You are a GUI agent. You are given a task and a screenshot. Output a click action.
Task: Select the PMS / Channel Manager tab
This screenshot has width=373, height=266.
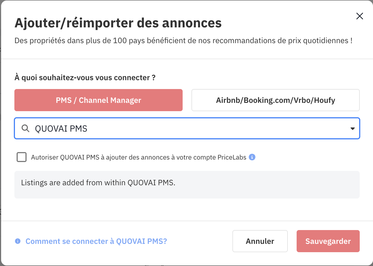click(99, 100)
